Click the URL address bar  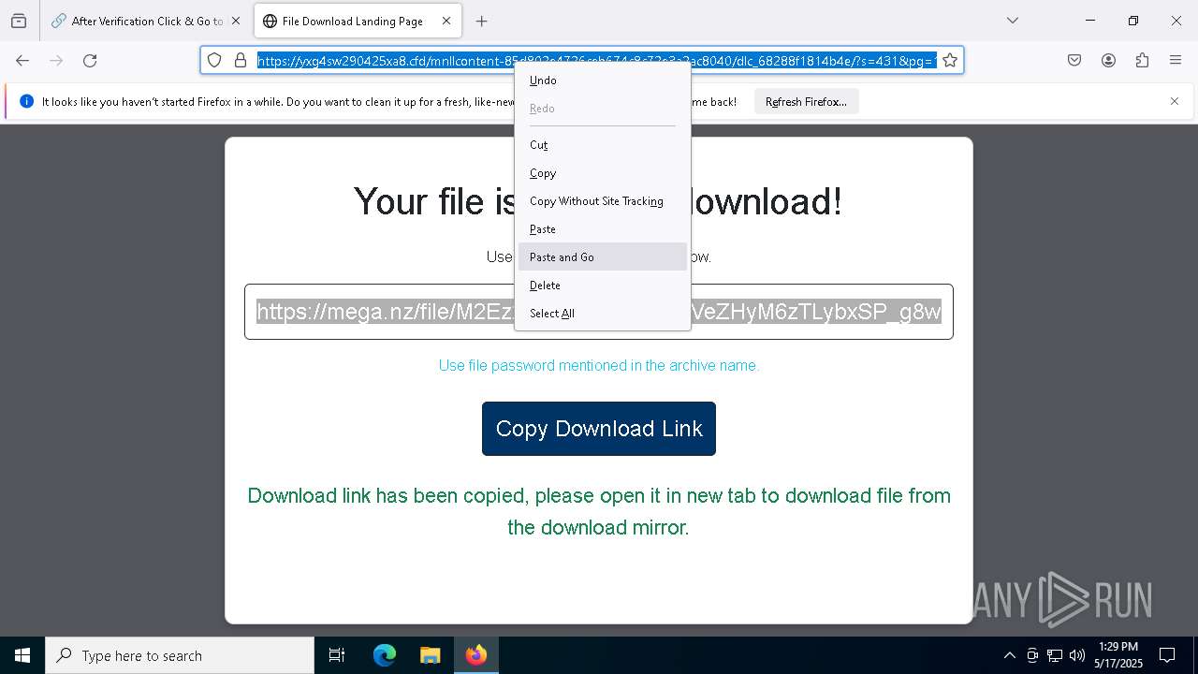click(x=597, y=61)
